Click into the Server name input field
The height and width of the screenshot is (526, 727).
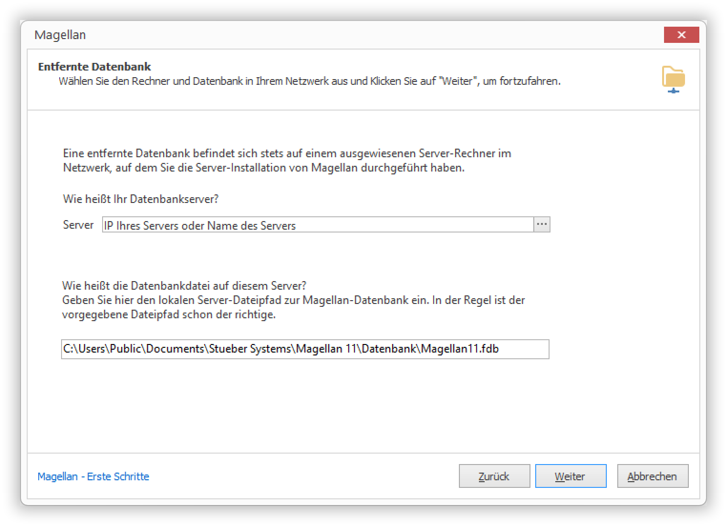(318, 225)
